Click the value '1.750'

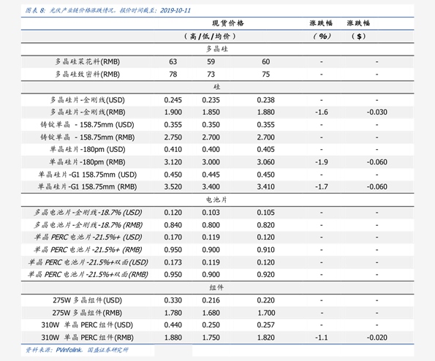point(211,338)
